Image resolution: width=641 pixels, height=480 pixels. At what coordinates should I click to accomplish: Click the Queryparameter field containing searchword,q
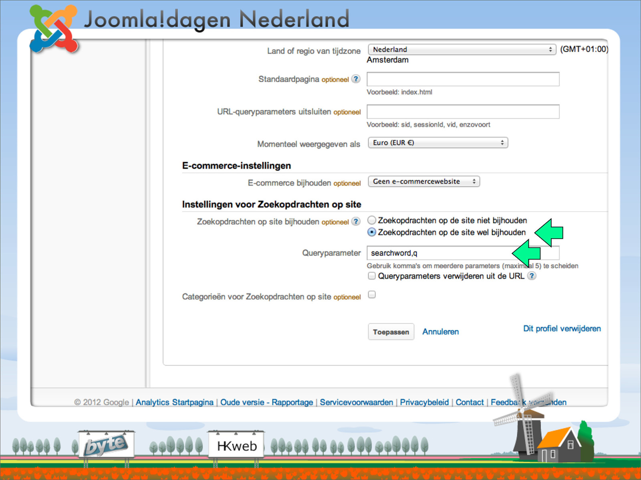point(463,253)
